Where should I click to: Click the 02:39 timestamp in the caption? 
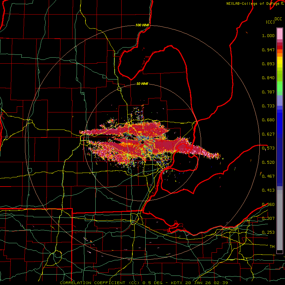[221, 283]
